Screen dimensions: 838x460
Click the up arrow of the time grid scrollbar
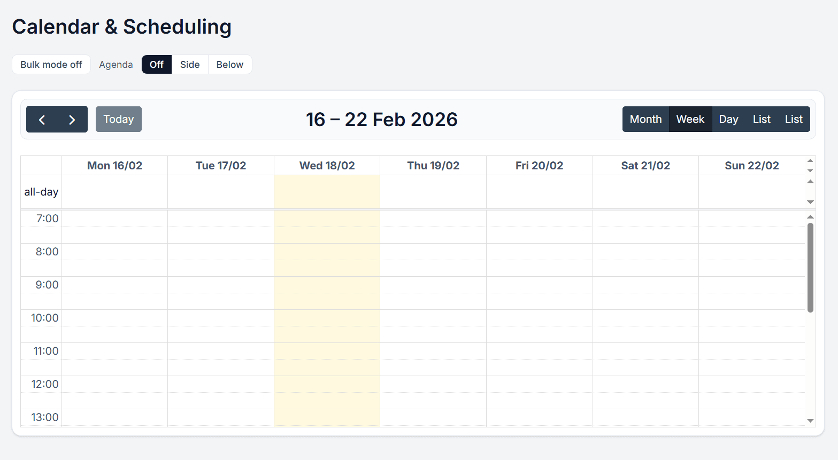tap(810, 216)
